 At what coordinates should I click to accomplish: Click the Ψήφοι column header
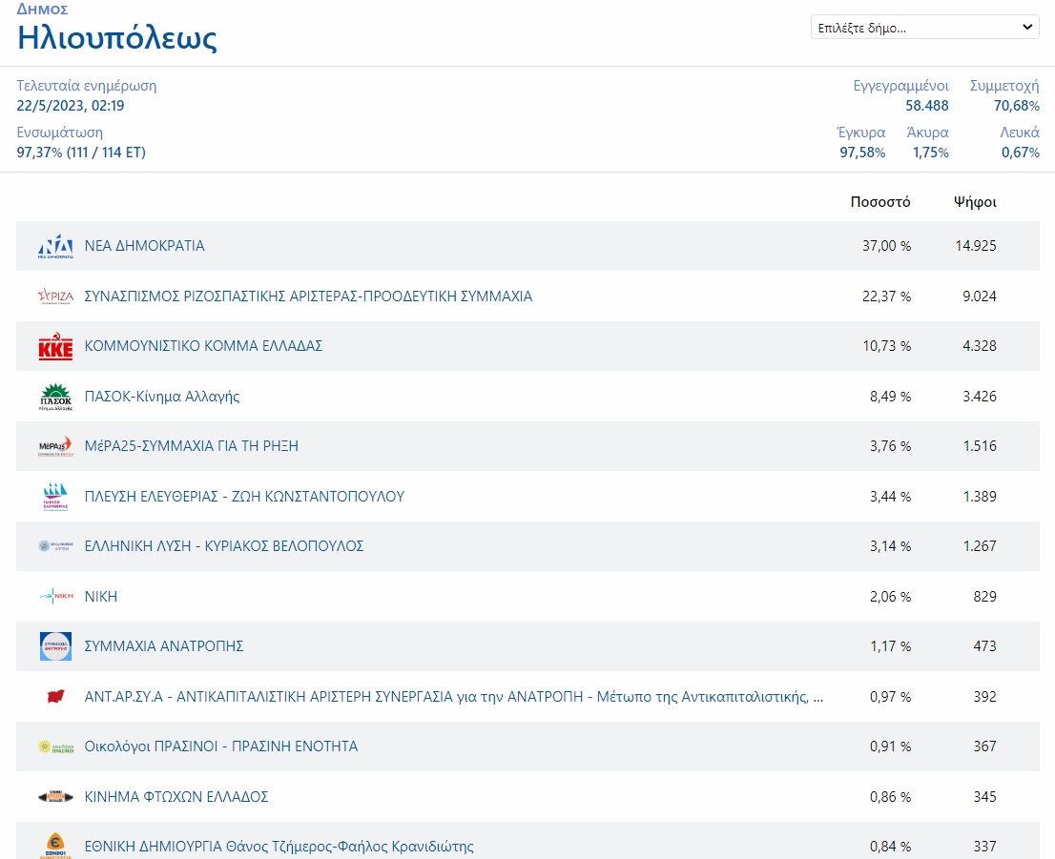pyautogui.click(x=975, y=202)
